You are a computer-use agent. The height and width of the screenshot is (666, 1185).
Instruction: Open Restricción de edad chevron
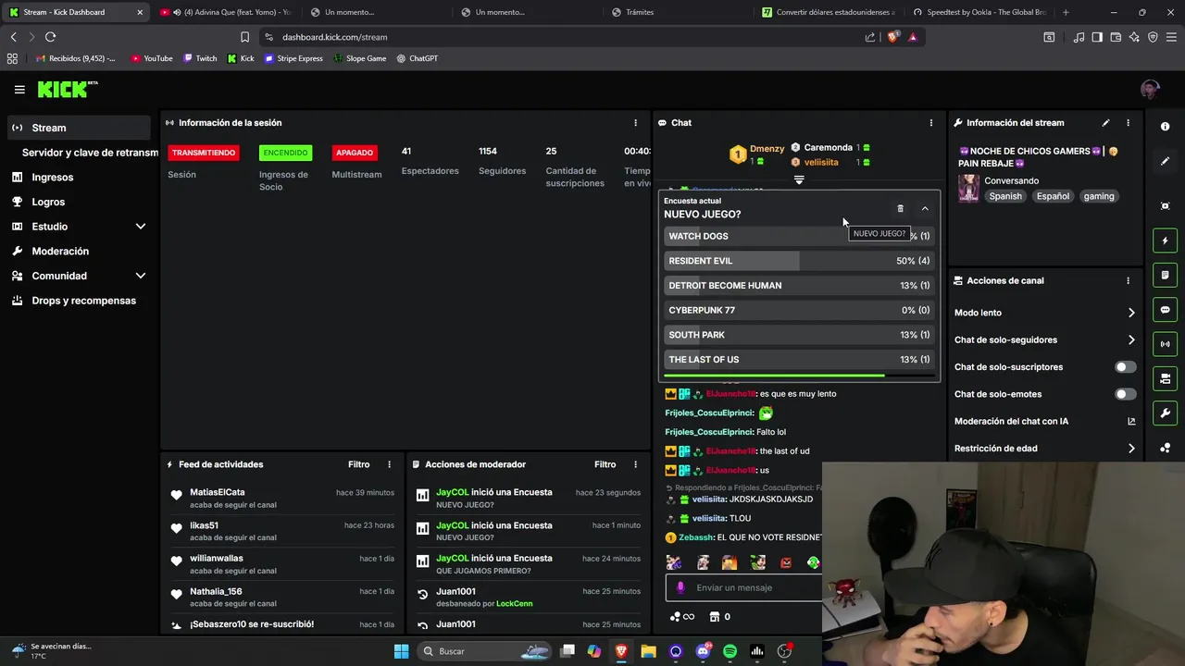[x=1131, y=449]
